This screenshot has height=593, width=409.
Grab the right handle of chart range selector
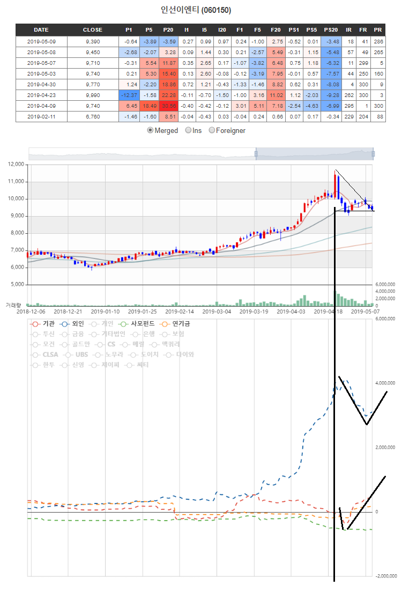(x=373, y=154)
